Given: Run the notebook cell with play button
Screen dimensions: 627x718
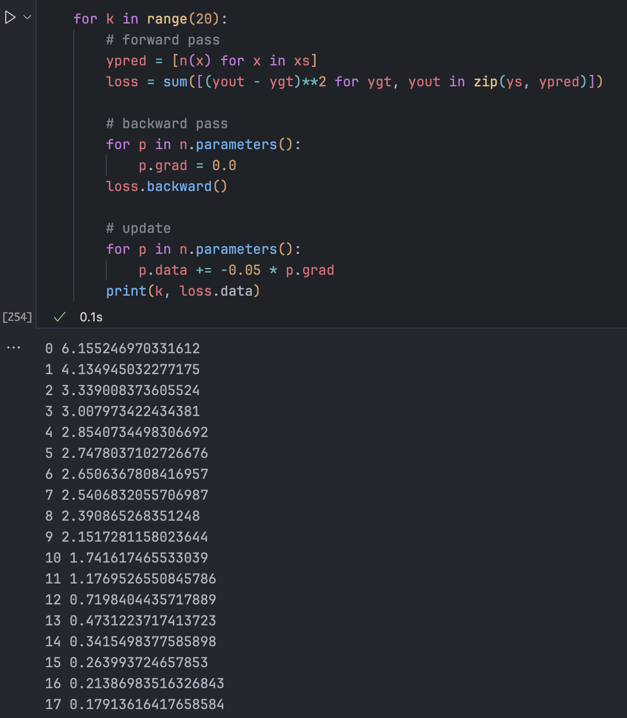Looking at the screenshot, I should point(10,18).
